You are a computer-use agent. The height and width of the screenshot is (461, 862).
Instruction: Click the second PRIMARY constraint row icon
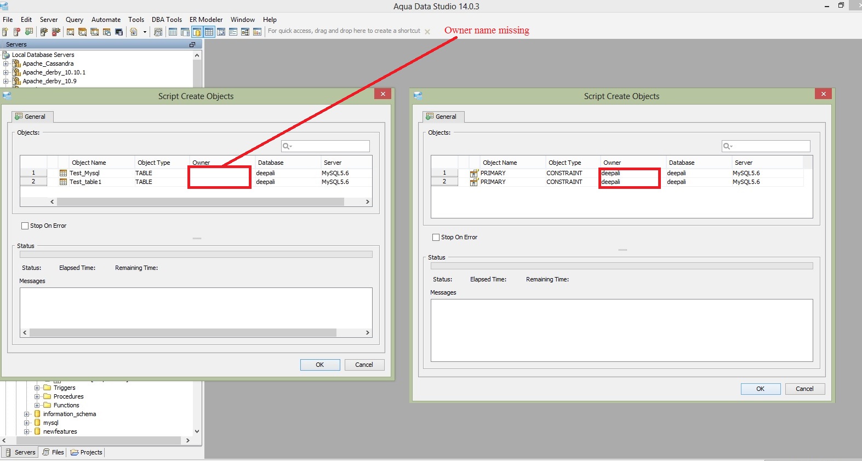[475, 182]
